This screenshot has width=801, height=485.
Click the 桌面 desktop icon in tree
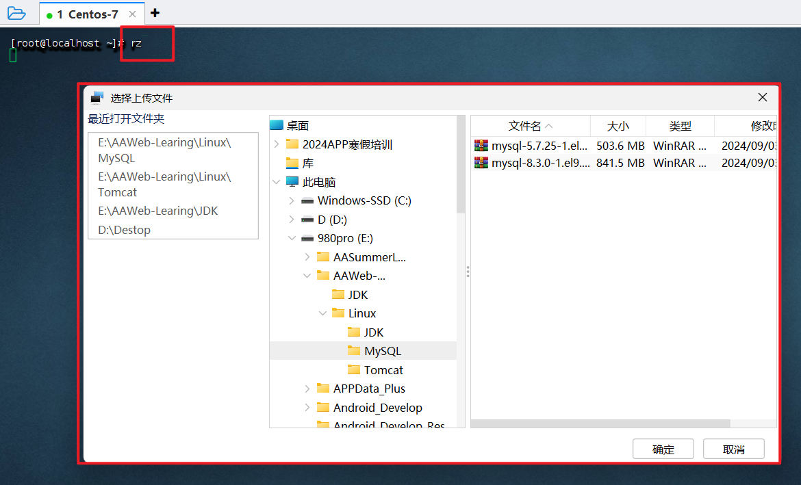point(277,125)
